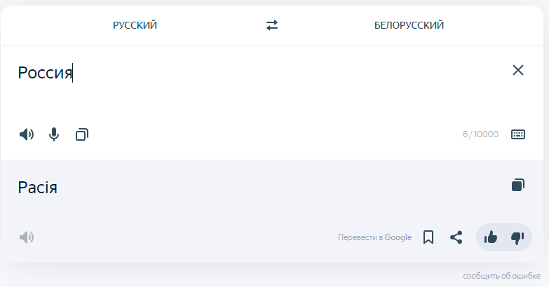Click the word Россия in source box
Screen dimensions: 549x287
[x=45, y=73]
